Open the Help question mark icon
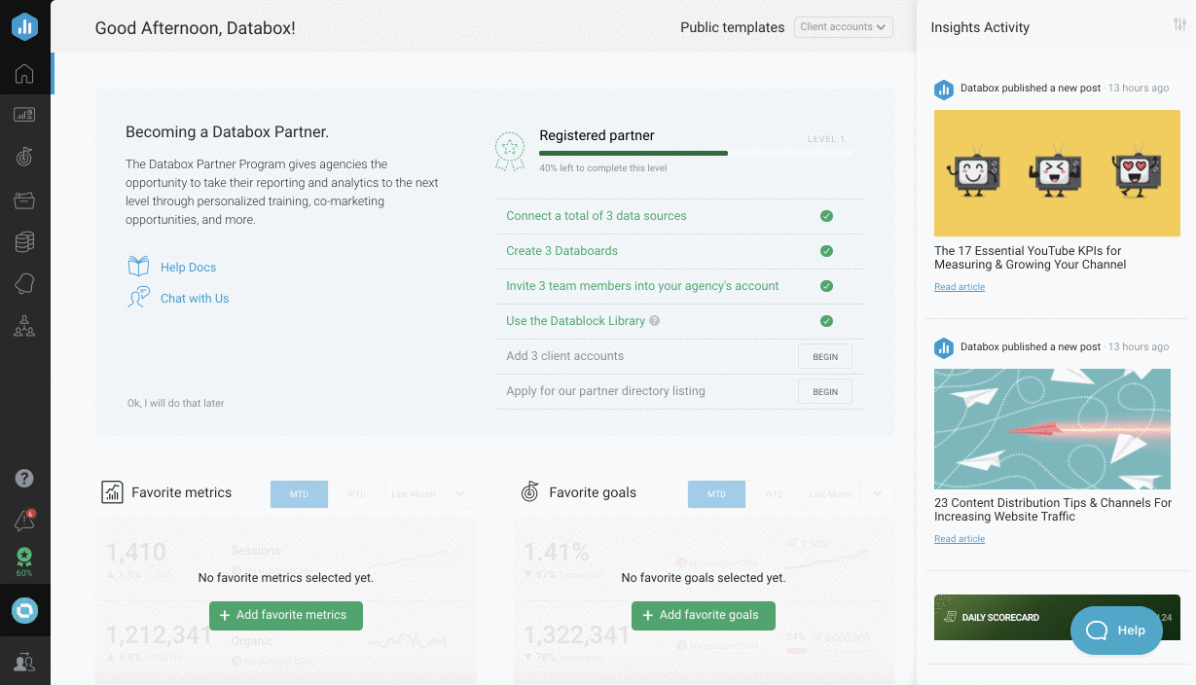This screenshot has height=685, width=1196. 24,478
